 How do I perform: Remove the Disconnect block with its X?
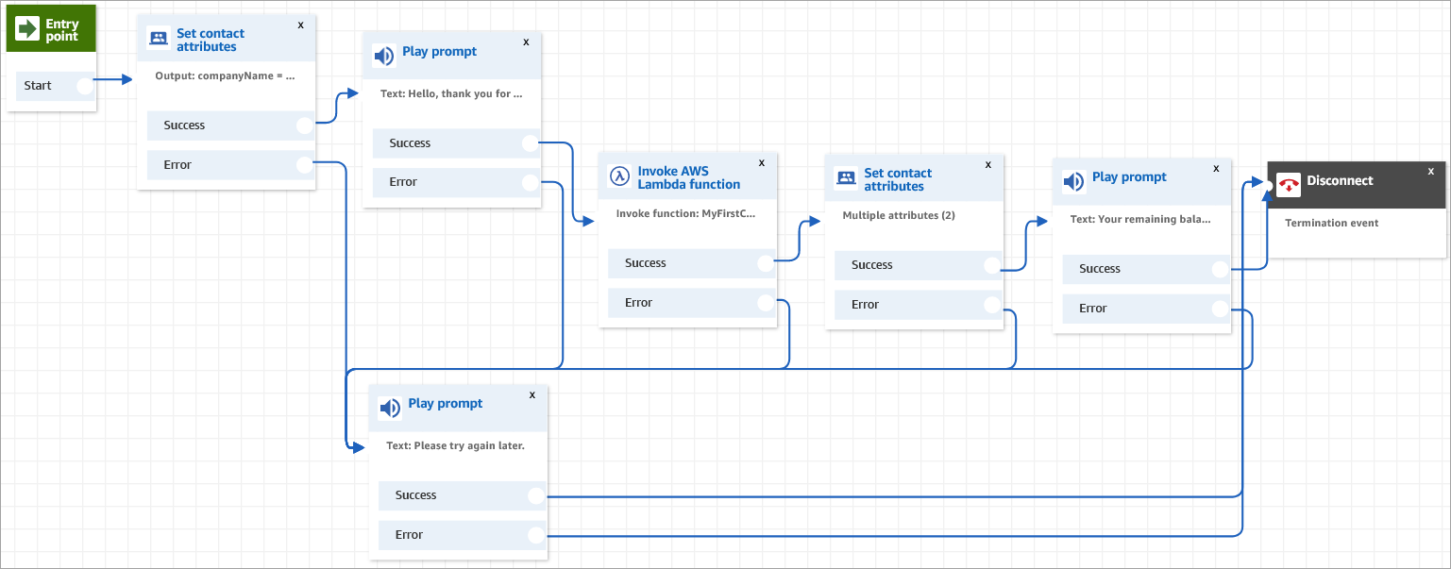point(1431,173)
